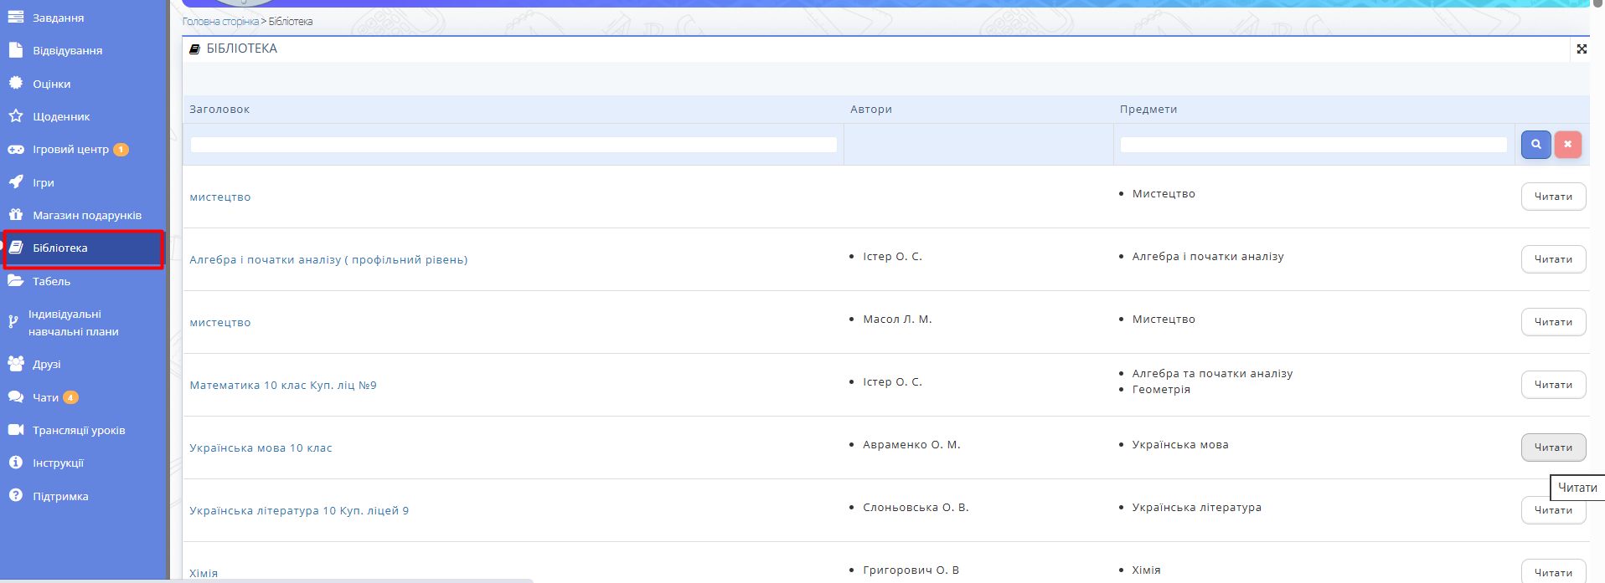Click the gamepad icon for Ігровий центр

[16, 150]
